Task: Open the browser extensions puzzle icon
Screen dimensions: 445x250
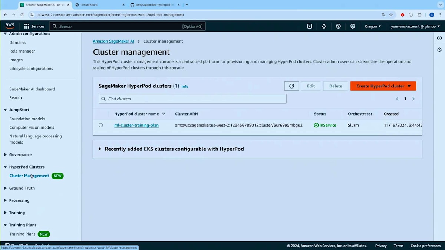Action: coord(419,15)
